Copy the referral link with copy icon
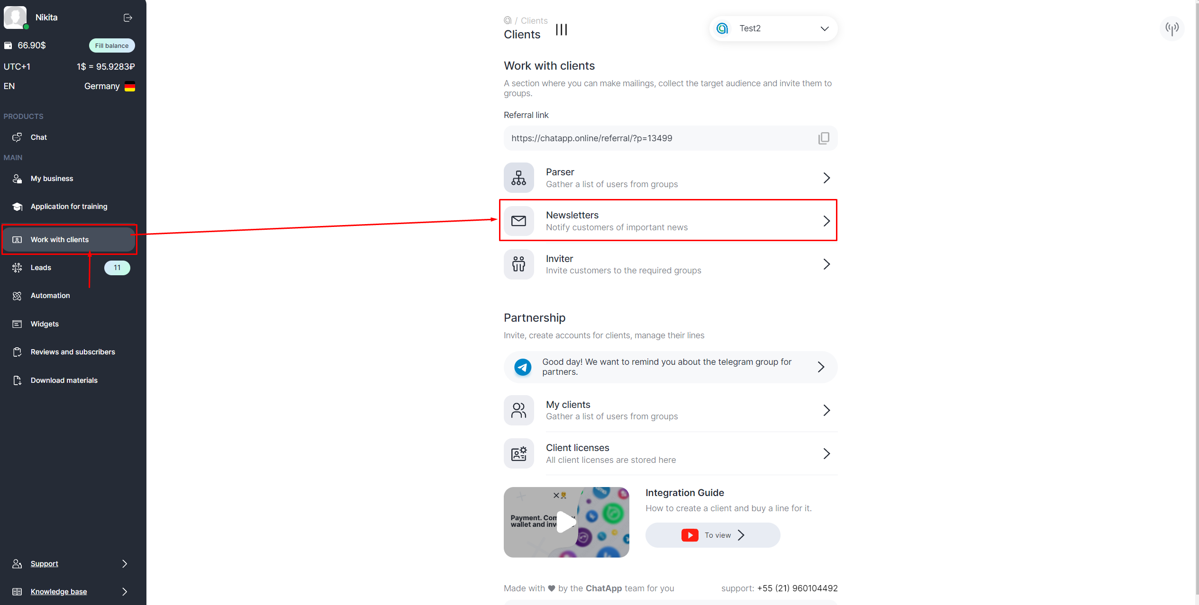Screen dimensions: 1199x605 click(823, 138)
